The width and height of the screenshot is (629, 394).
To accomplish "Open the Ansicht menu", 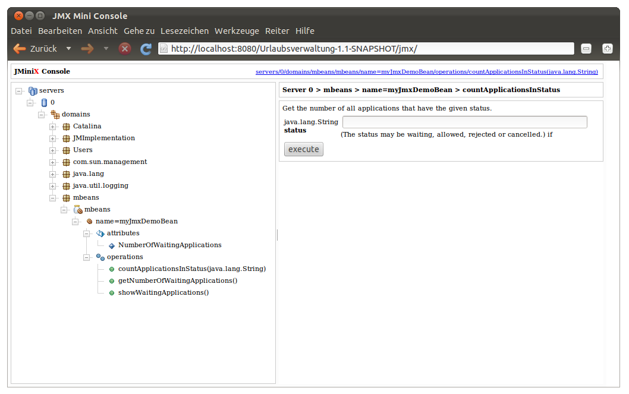I will pyautogui.click(x=103, y=31).
